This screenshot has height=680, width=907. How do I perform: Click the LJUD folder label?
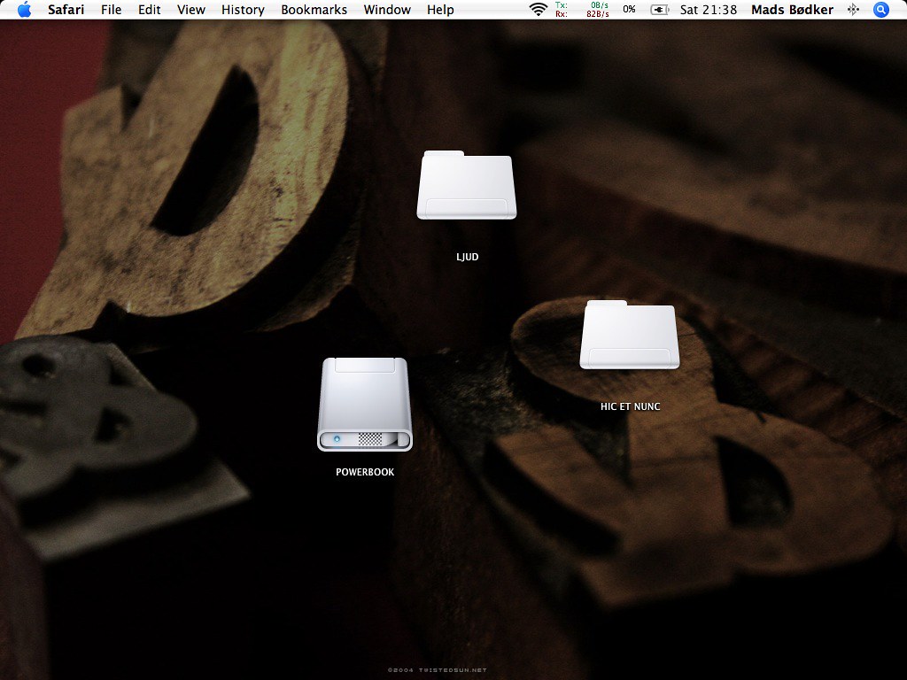click(x=468, y=257)
